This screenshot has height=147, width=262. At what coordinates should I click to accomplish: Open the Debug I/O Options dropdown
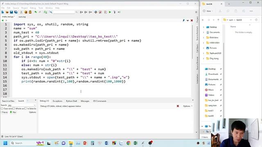pyautogui.click(x=187, y=106)
